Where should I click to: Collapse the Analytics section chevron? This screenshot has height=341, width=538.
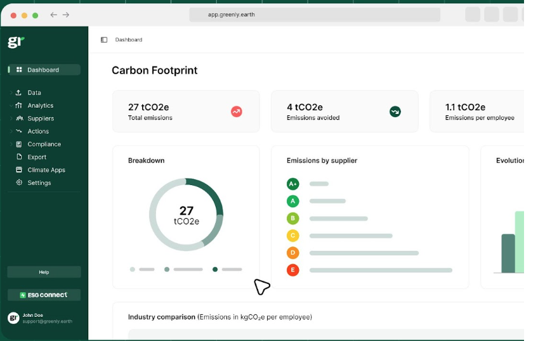11,106
